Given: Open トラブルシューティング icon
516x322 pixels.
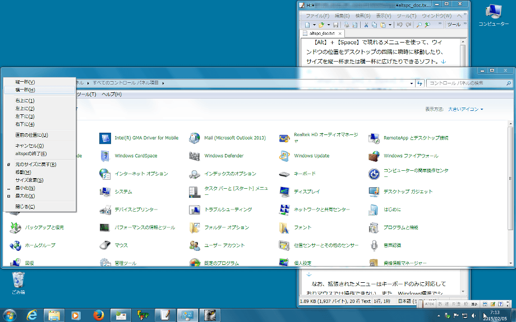Looking at the screenshot, I should point(195,209).
